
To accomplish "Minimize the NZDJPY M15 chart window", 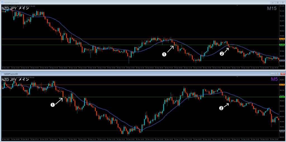I will 273,3.
